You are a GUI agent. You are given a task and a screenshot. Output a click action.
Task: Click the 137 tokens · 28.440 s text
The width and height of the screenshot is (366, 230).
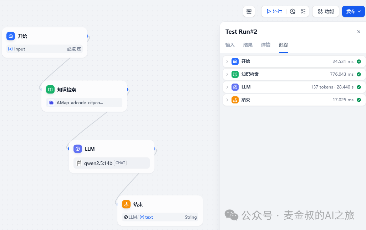coord(332,87)
